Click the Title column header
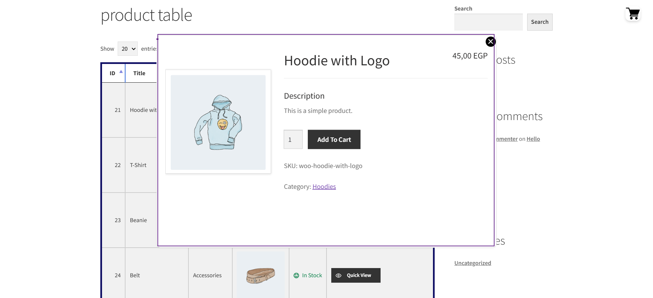This screenshot has width=653, height=298. pyautogui.click(x=139, y=73)
